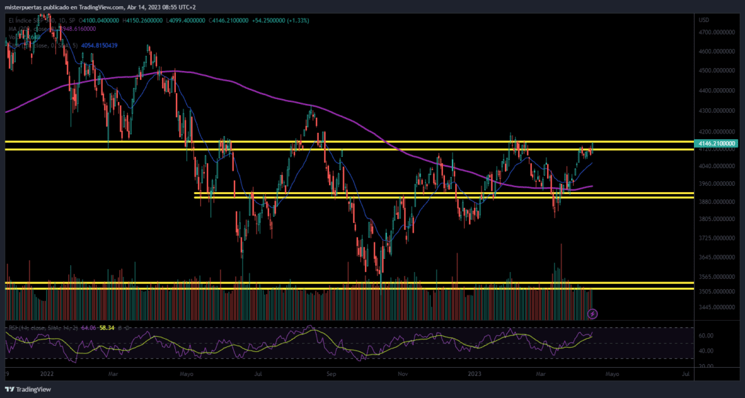Click the S&P 500 index symbol title
Image resolution: width=745 pixels, height=398 pixels.
(x=37, y=21)
